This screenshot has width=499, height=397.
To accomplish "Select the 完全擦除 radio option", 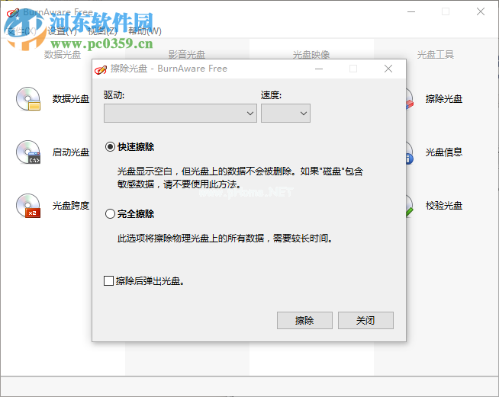I will coord(111,214).
